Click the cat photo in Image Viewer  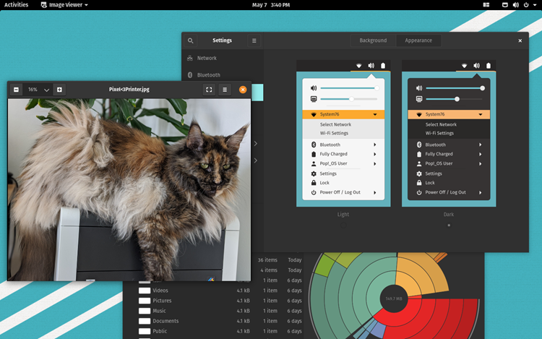click(129, 189)
